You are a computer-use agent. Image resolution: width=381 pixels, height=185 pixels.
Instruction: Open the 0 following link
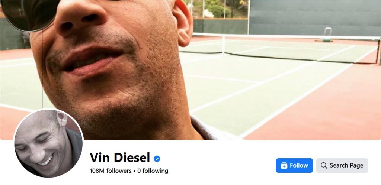[153, 171]
